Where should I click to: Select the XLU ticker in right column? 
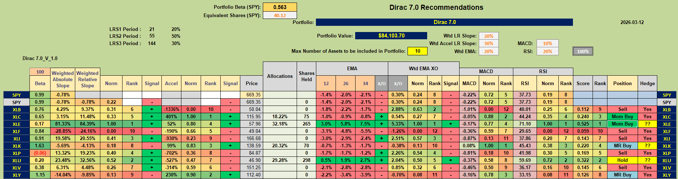pyautogui.click(x=667, y=160)
